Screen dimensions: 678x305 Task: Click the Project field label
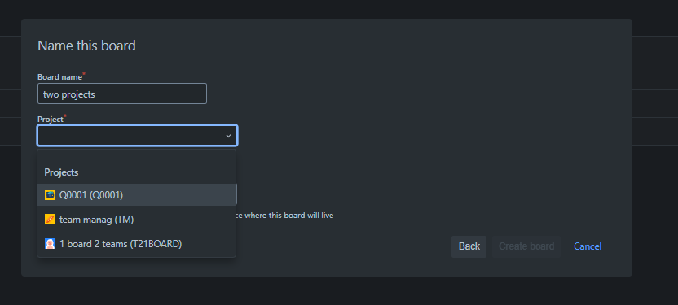pyautogui.click(x=51, y=119)
